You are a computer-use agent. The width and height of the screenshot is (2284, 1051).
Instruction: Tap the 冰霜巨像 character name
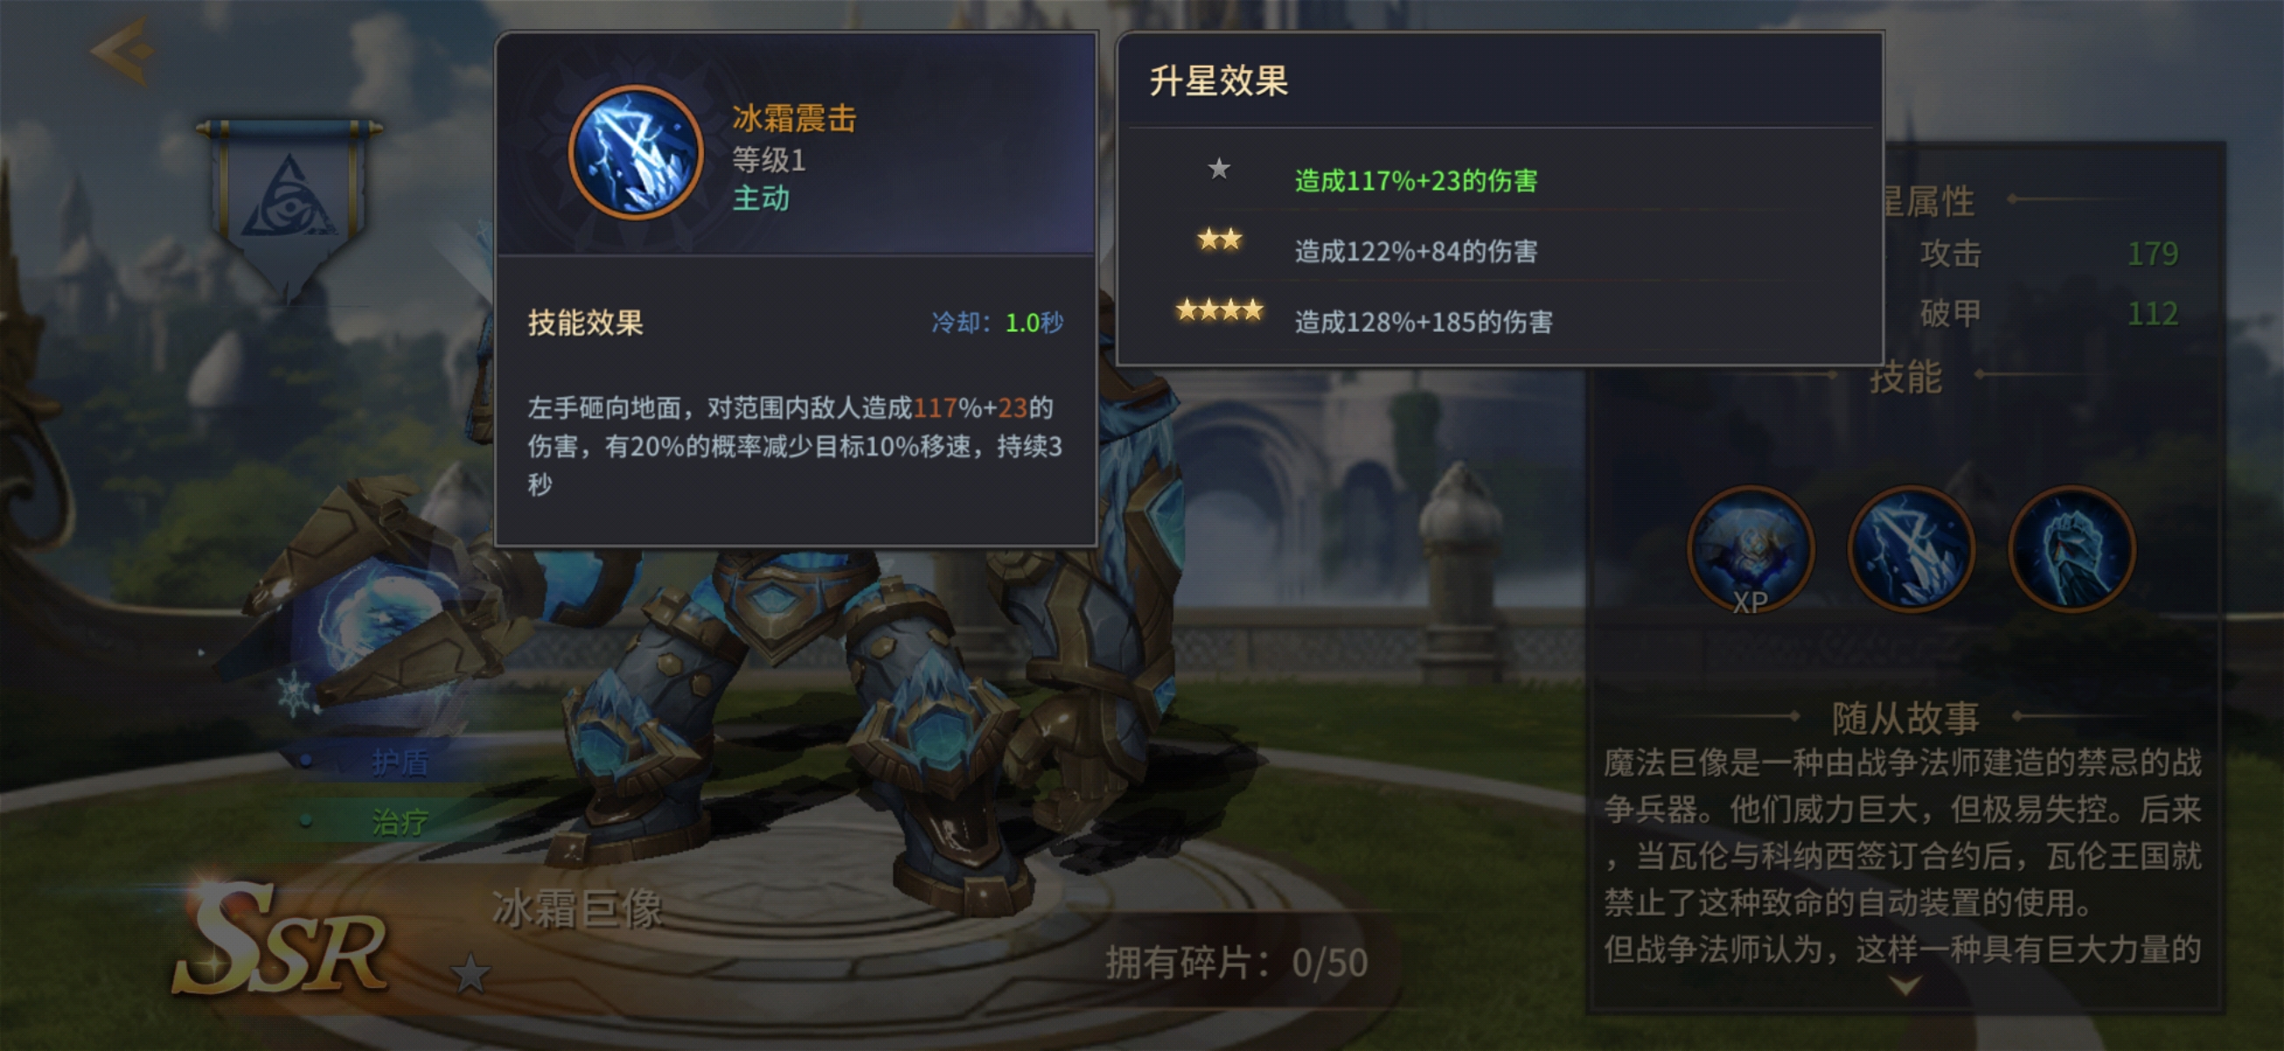[x=577, y=909]
